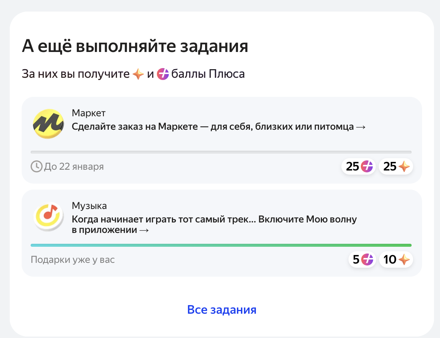The height and width of the screenshot is (338, 440).
Task: Click the Market task arrow
Action: coord(361,127)
